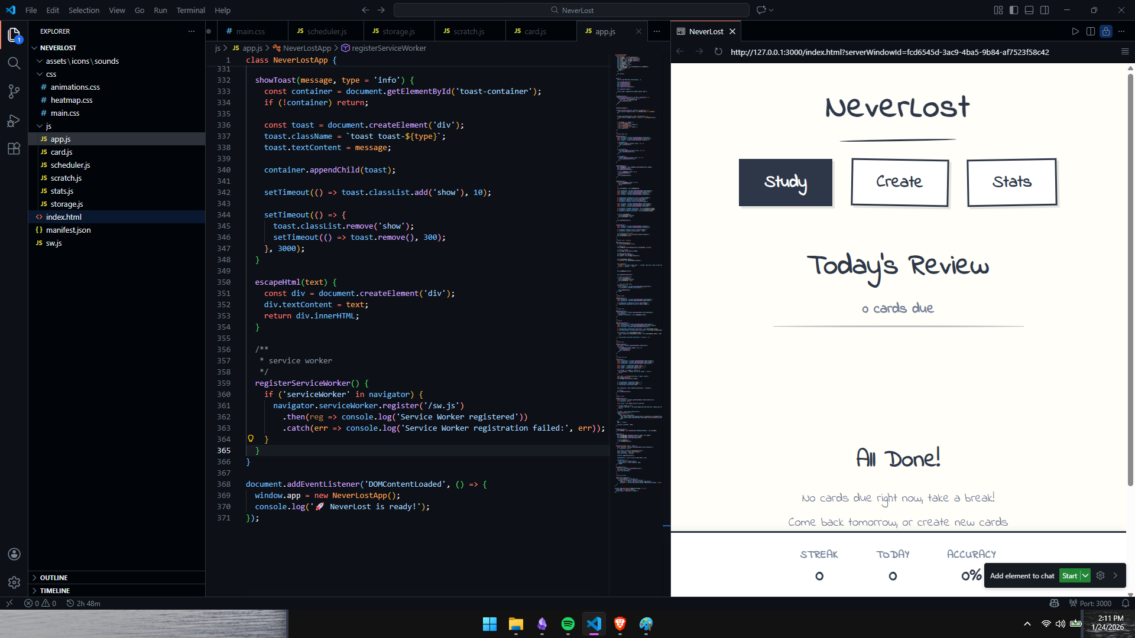Expand the TIMELINE section
1135x638 pixels.
pyautogui.click(x=55, y=591)
